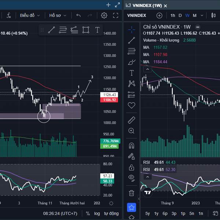
Task: Expand the timeframe dropdown arrow
Action: (202, 15)
